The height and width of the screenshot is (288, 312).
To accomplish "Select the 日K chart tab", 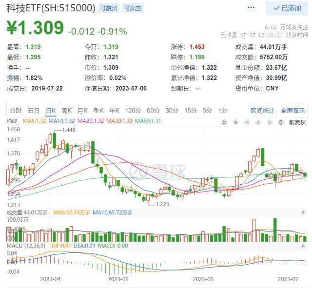I will point(51,111).
